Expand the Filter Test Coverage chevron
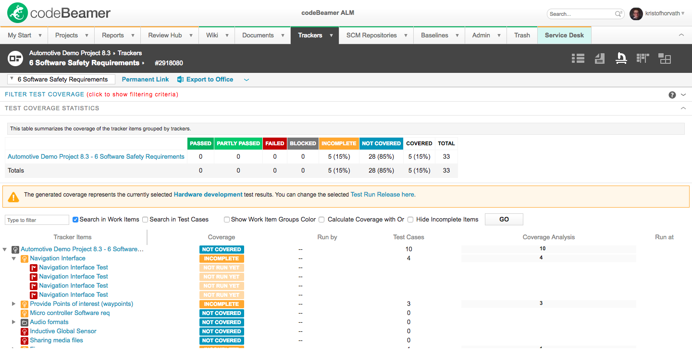 [683, 95]
